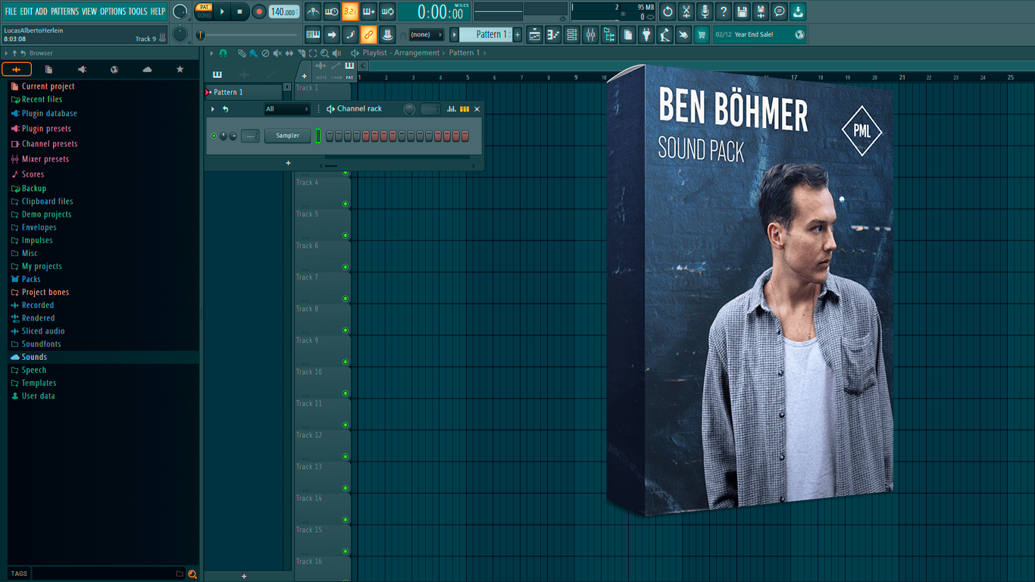Viewport: 1035px width, 582px height.
Task: Open the VIEW menu
Action: pos(89,11)
